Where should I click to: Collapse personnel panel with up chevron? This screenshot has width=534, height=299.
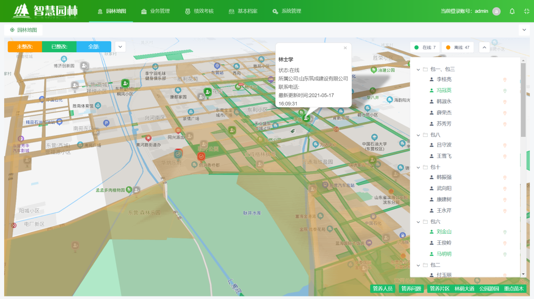pos(484,48)
